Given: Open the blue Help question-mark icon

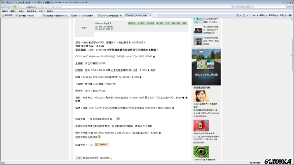Looking at the screenshot, I should tap(290, 15).
